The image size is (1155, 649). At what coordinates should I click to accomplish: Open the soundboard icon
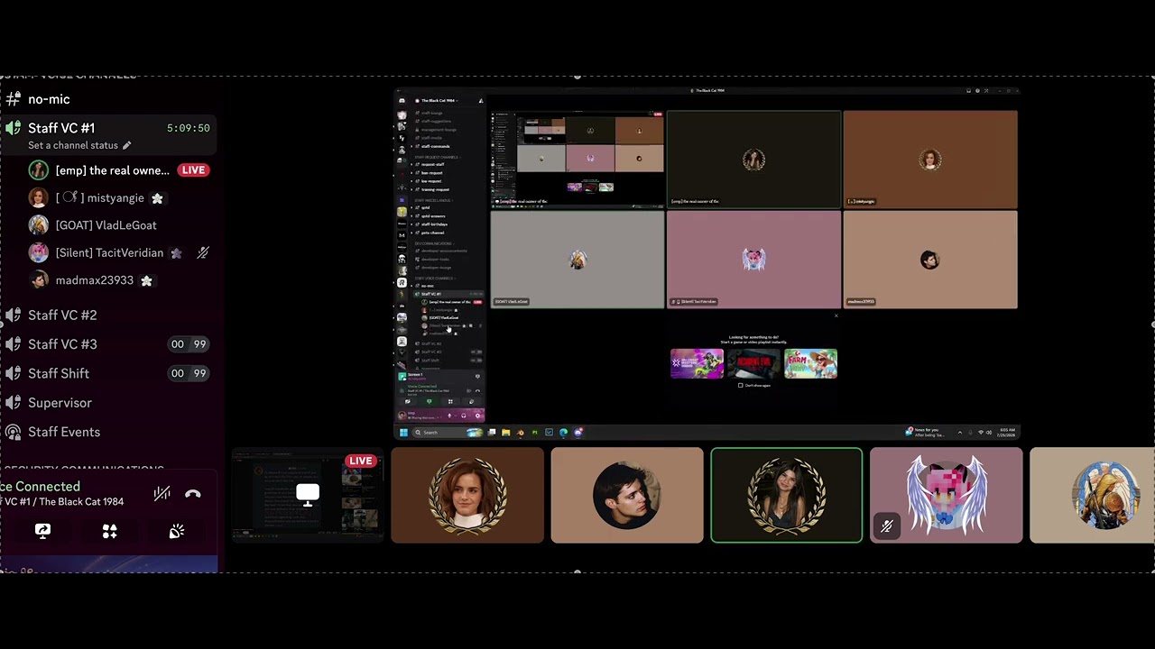click(177, 532)
